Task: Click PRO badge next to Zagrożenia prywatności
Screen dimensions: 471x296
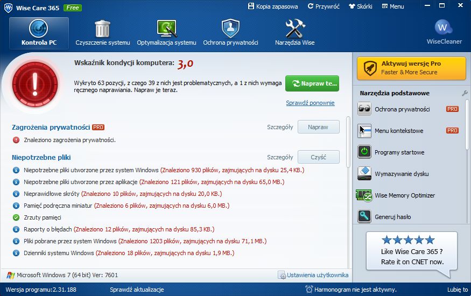Action: [x=98, y=128]
